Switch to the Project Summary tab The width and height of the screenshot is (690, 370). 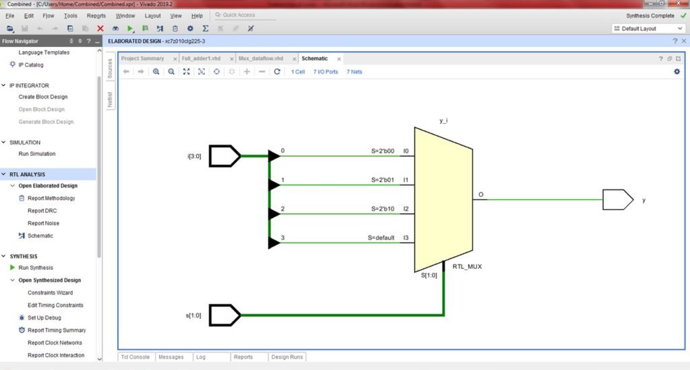click(143, 59)
